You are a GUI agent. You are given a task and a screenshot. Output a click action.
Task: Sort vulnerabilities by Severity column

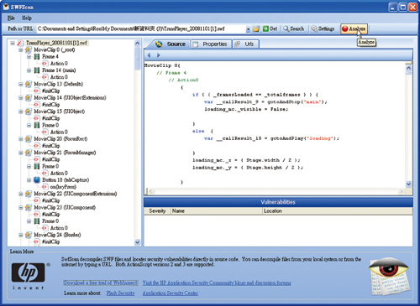(157, 211)
